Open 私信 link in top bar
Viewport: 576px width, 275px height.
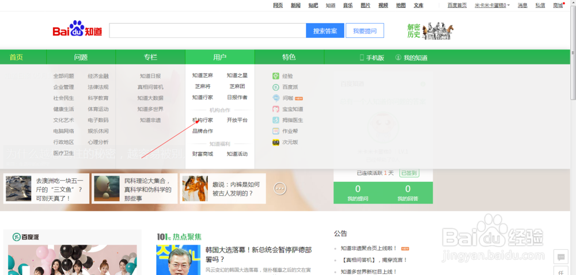[540, 5]
